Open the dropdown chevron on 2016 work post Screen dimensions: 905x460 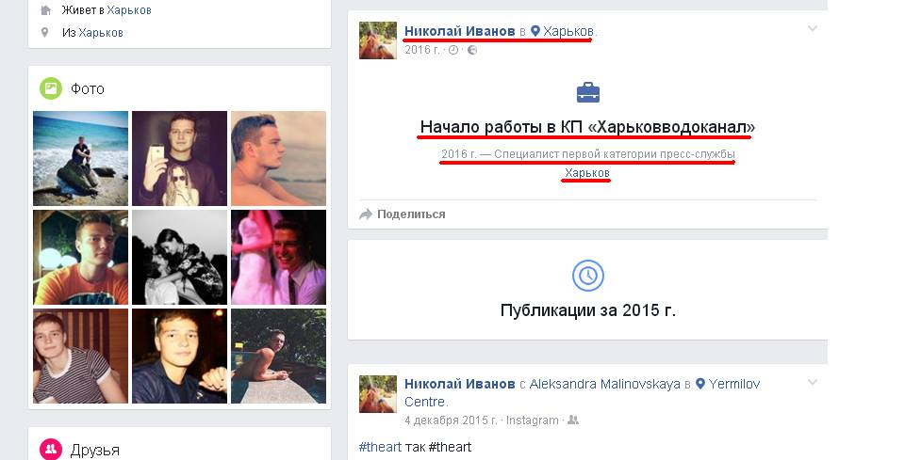click(x=812, y=28)
